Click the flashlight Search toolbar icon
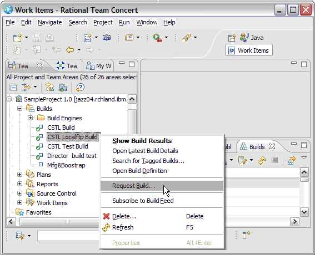Image resolution: width=315 pixels, height=255 pixels. [x=186, y=38]
